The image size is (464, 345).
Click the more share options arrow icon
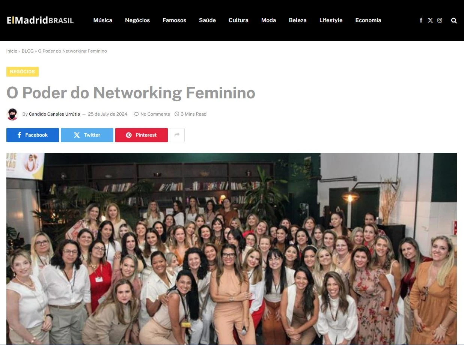tap(177, 135)
